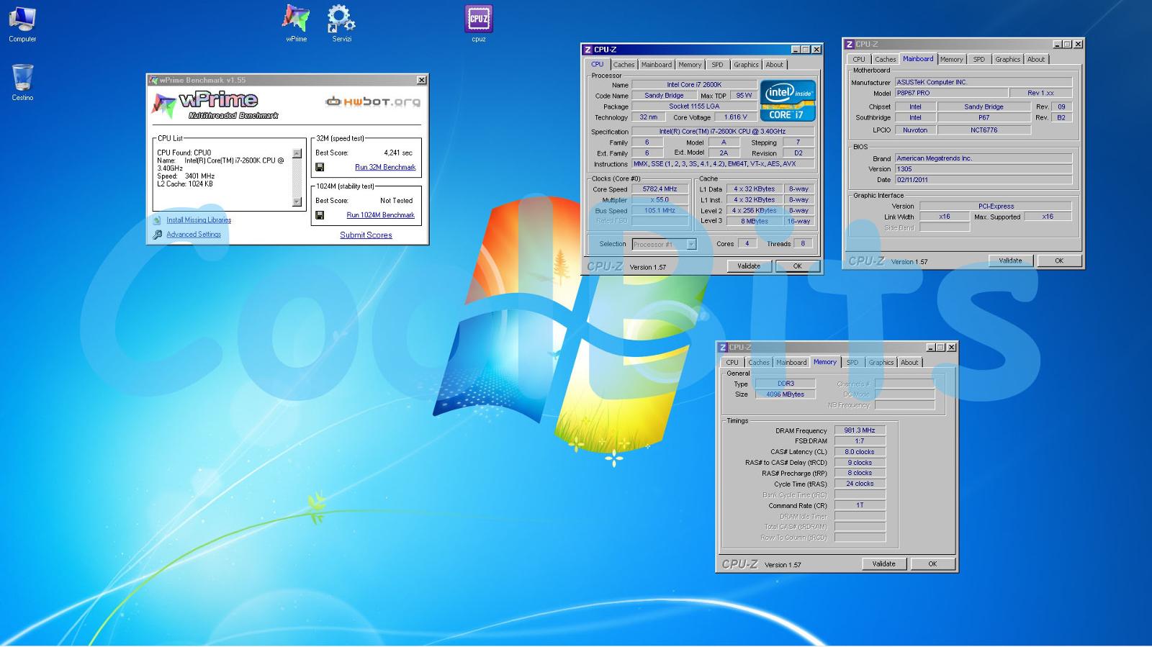Switch to Memory tab in CPU window
1152x647 pixels.
click(689, 65)
